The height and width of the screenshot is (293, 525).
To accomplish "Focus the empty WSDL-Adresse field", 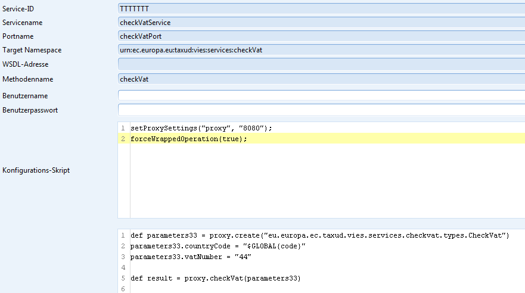I will pos(321,64).
